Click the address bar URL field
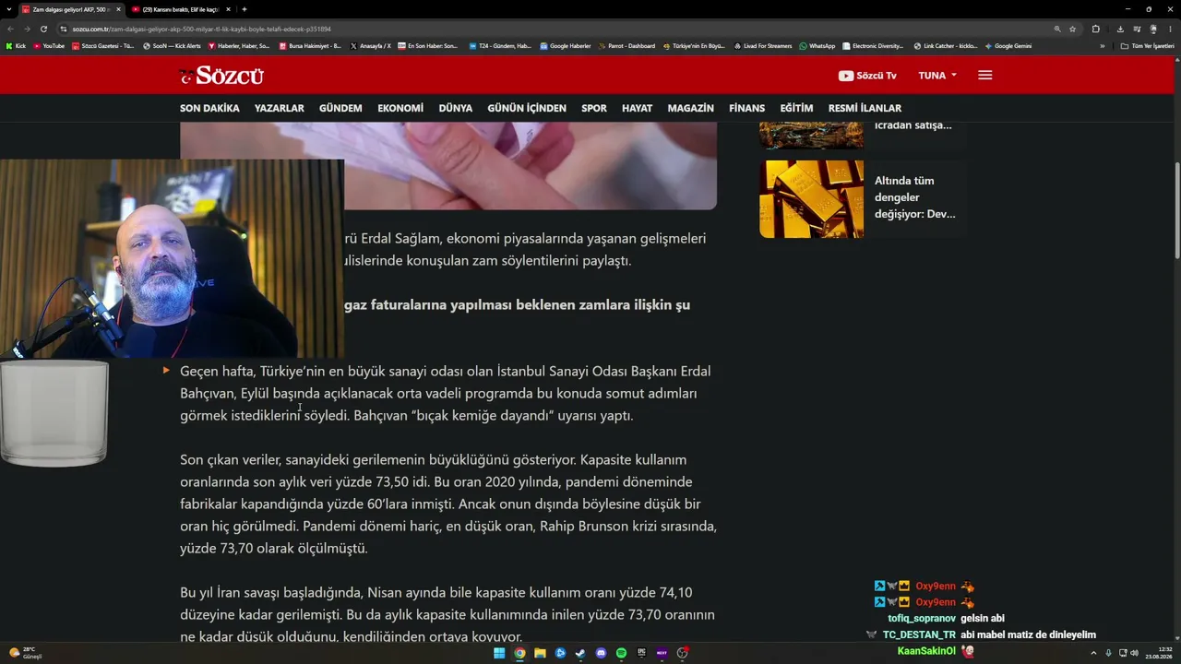The height and width of the screenshot is (664, 1181). pyautogui.click(x=554, y=29)
